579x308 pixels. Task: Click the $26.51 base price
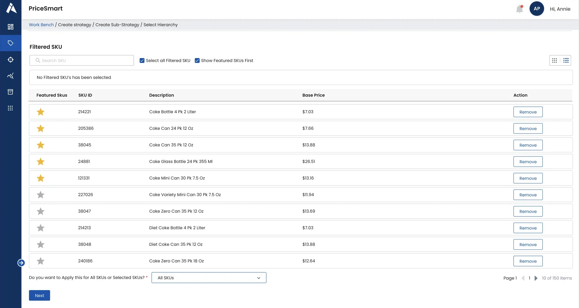tap(309, 161)
